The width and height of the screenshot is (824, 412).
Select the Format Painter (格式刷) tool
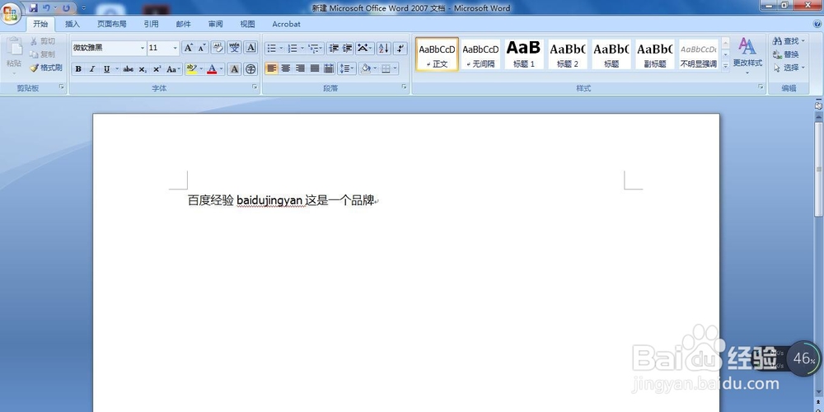[x=45, y=68]
